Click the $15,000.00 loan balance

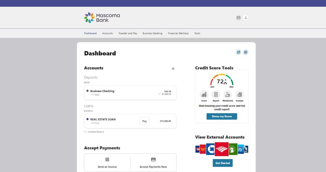166,121
